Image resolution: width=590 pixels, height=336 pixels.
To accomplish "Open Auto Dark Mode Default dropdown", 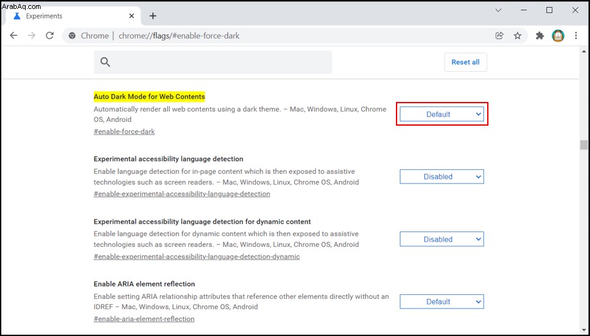I will click(x=442, y=114).
